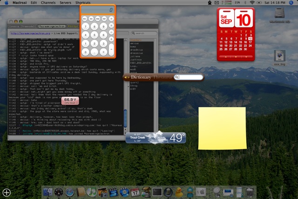
Task: Open the screamingelectron.org link in topic
Action: (x=30, y=33)
